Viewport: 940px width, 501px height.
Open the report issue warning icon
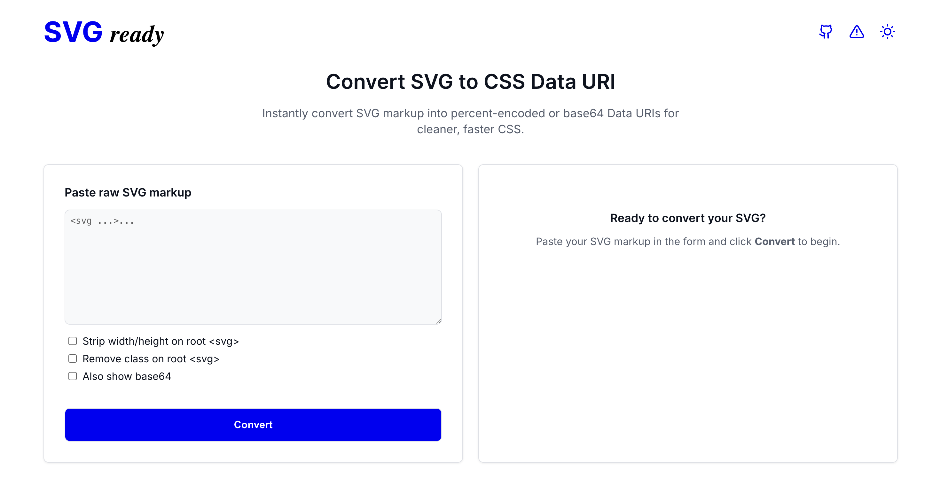tap(857, 33)
